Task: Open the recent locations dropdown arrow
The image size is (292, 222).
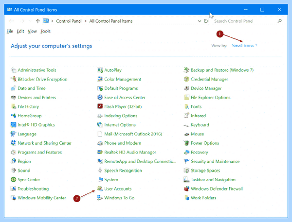Action: coord(30,21)
